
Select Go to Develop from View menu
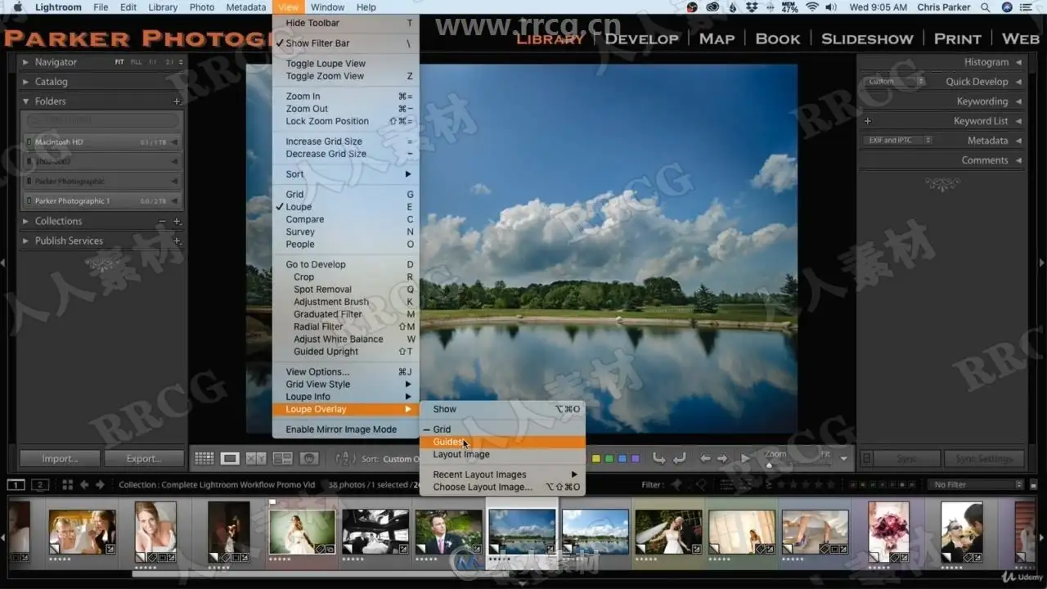click(x=345, y=264)
